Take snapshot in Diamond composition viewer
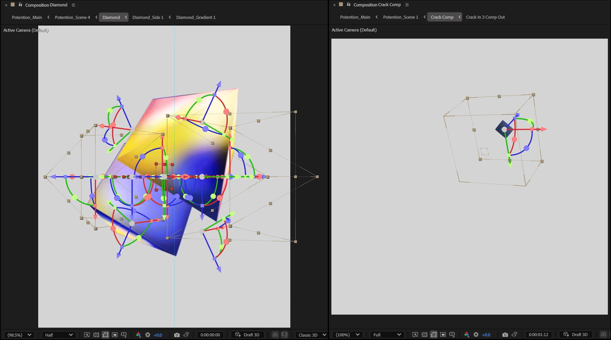Screen dimensions: 611x340 [x=177, y=335]
